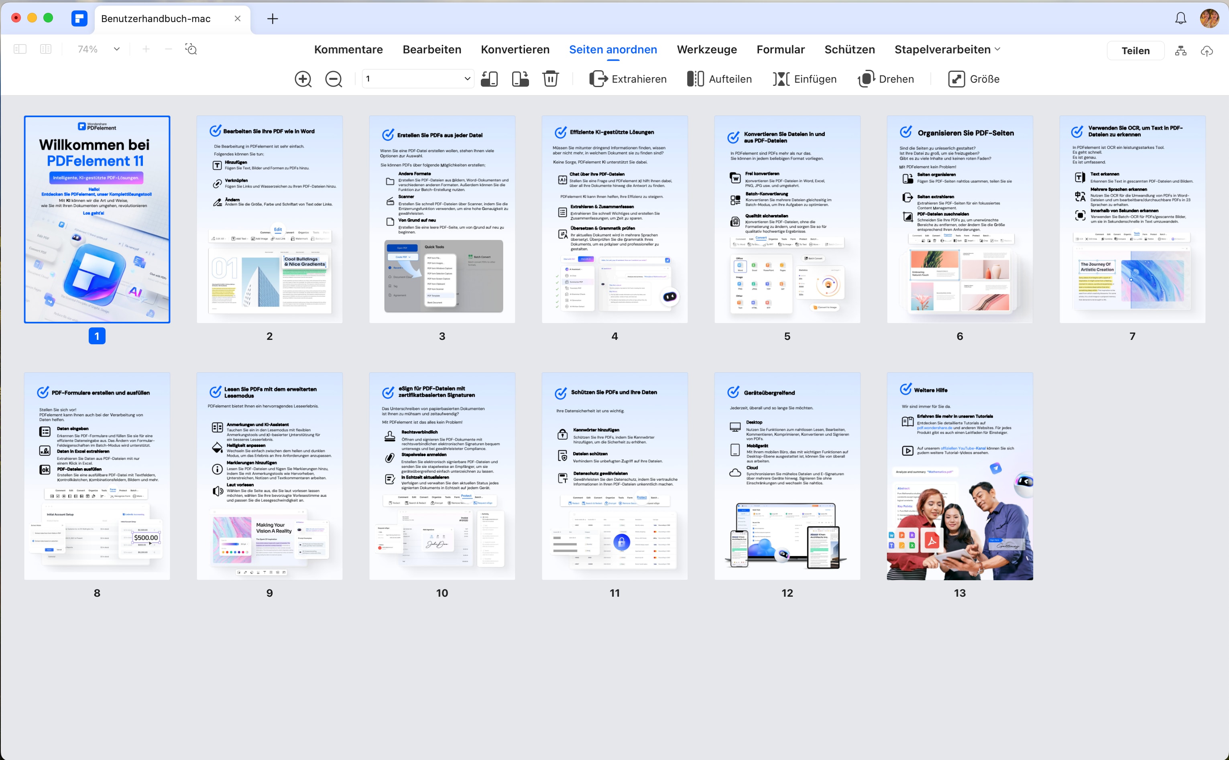Select page 6 Organisieren Sie PDF-Seiten thumbnail

pyautogui.click(x=960, y=219)
